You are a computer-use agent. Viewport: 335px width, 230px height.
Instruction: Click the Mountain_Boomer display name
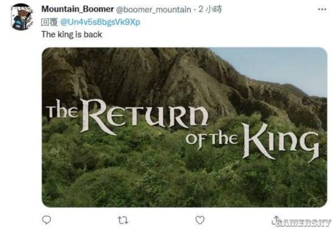(x=77, y=9)
